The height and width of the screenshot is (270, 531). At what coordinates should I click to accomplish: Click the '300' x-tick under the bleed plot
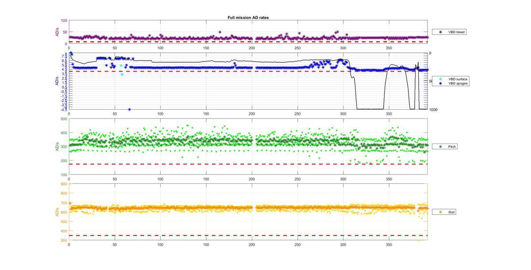(x=343, y=48)
